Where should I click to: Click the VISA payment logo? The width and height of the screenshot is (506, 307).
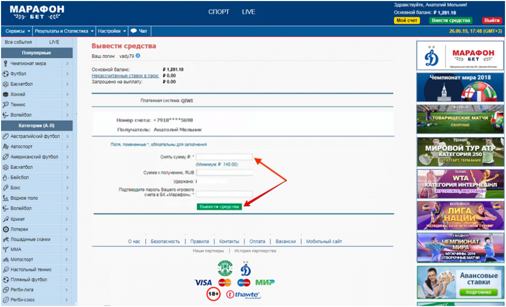203,282
